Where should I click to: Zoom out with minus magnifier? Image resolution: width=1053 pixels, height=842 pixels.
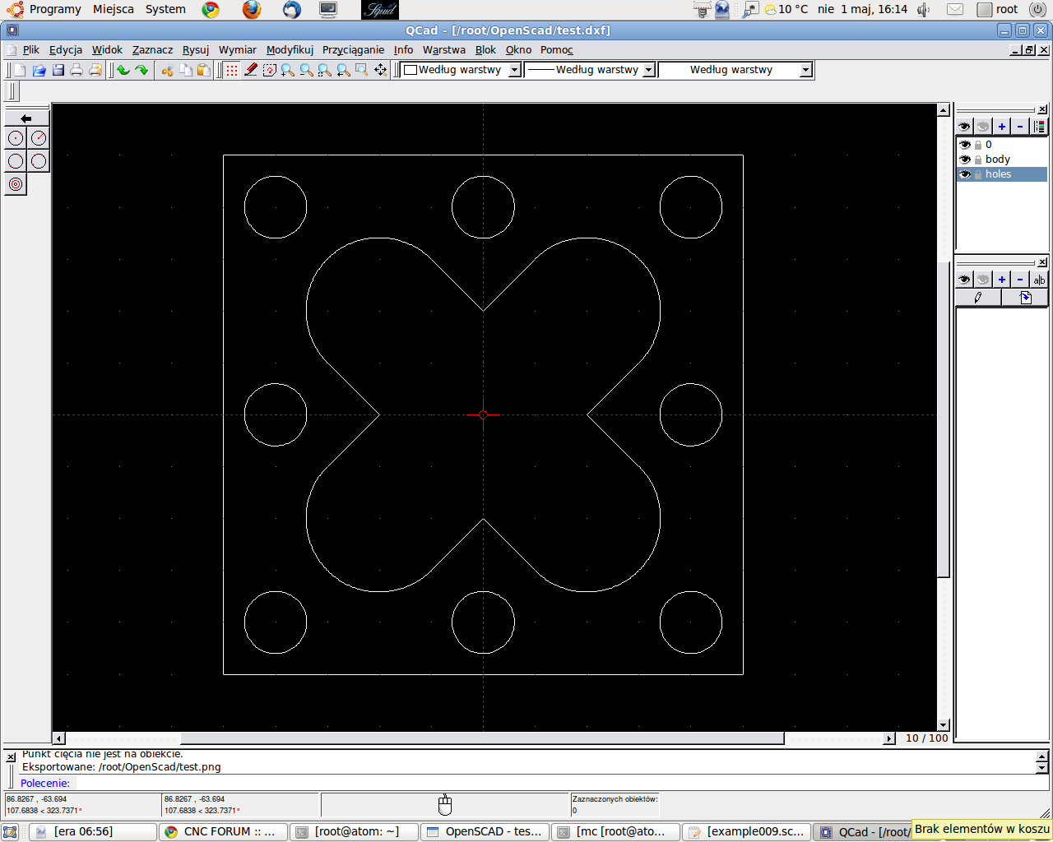coord(307,70)
